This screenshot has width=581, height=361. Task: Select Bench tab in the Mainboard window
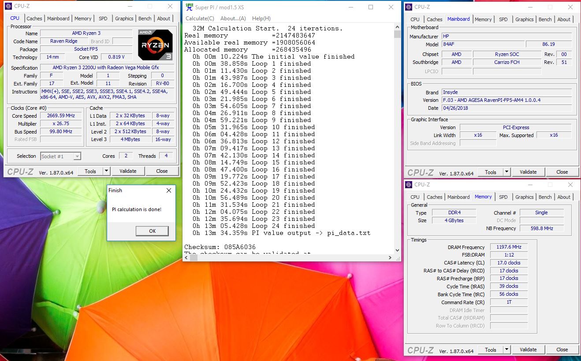(x=545, y=19)
